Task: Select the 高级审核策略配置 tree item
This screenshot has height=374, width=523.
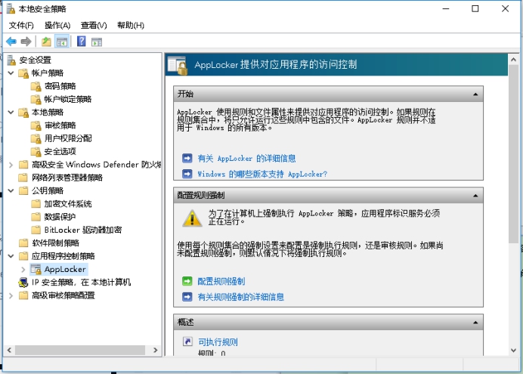Action: pyautogui.click(x=63, y=295)
